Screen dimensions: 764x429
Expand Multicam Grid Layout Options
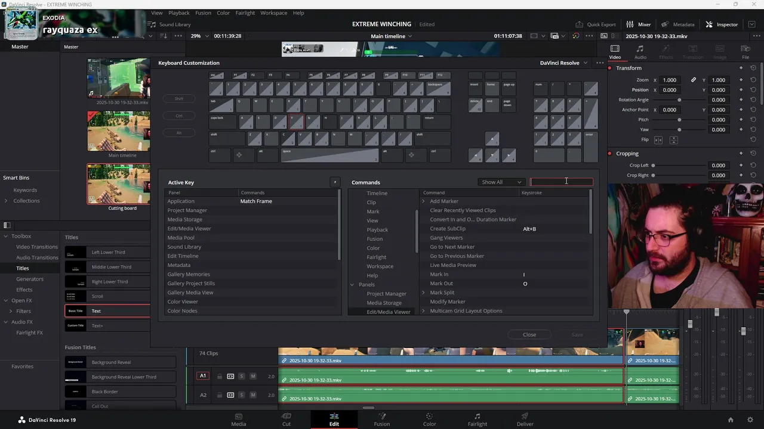(423, 311)
